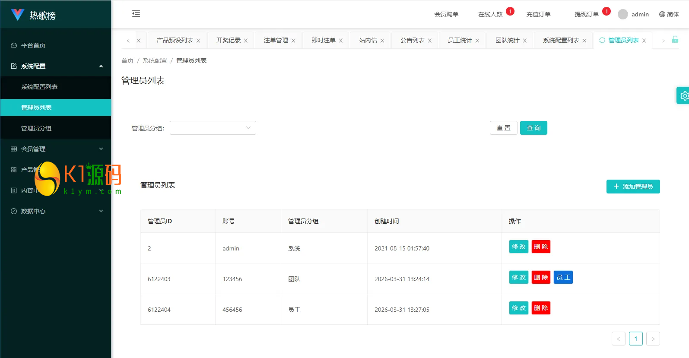Image resolution: width=689 pixels, height=358 pixels.
Task: Open 充值订单 in the header
Action: click(x=538, y=14)
